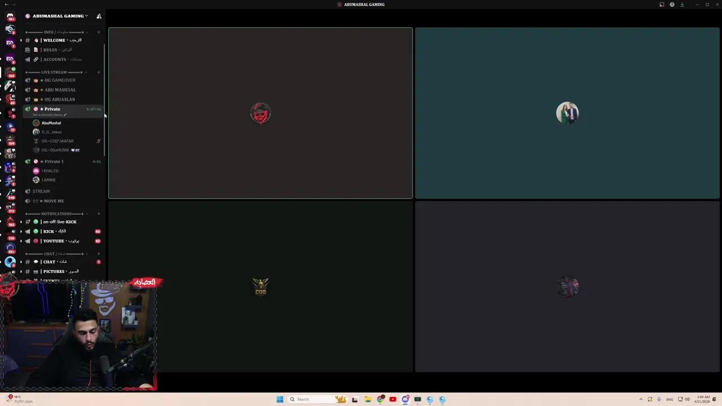The image size is (722, 406).
Task: Open the clock and date flyout
Action: (702, 399)
